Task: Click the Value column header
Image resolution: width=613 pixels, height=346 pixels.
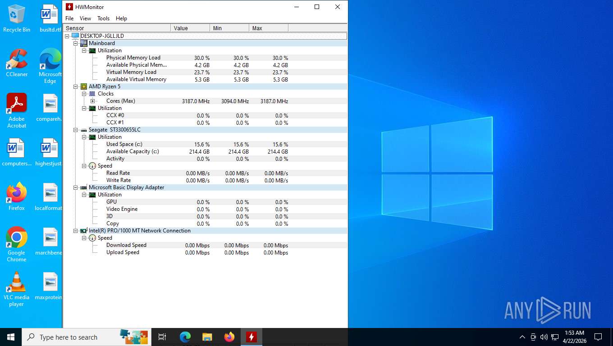Action: coord(190,28)
